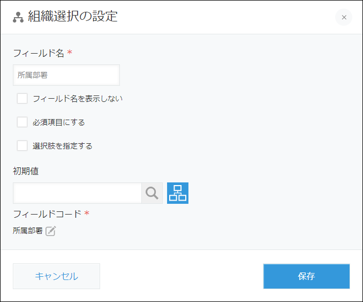The width and height of the screenshot is (363, 302).
Task: Check the 選択肢を指定する checkbox box
Action: (22, 146)
